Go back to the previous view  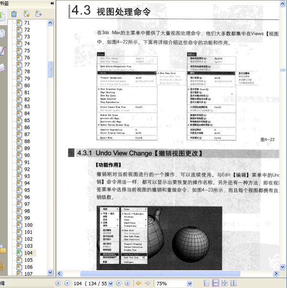coord(138,283)
